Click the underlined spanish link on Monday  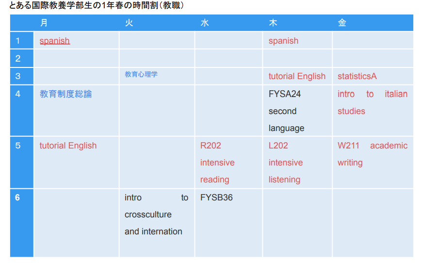tap(55, 41)
